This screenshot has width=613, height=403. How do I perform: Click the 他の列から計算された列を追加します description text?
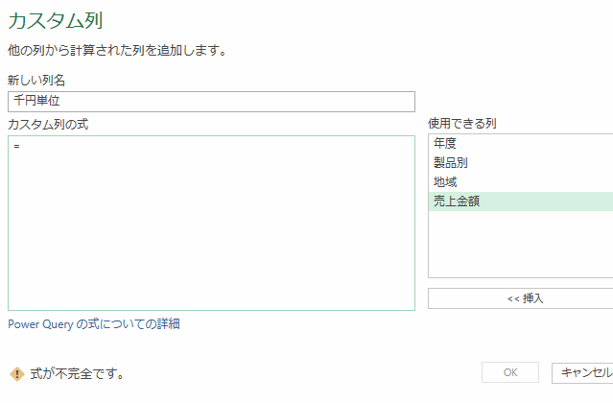point(117,50)
